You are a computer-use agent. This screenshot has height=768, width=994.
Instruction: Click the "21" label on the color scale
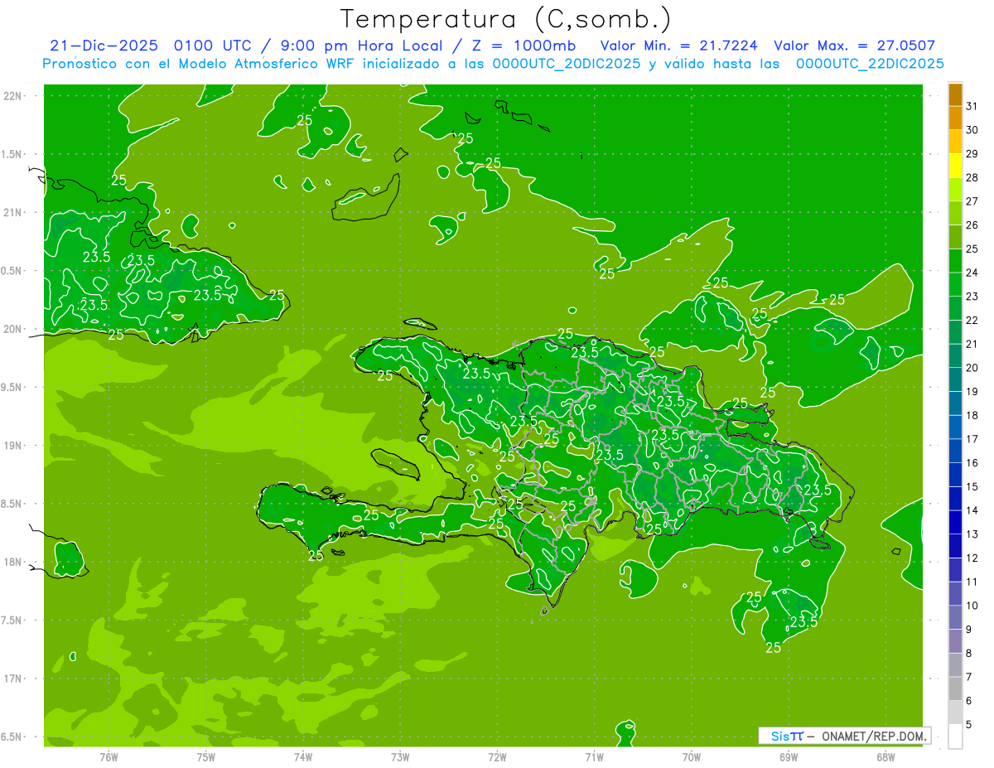point(972,343)
